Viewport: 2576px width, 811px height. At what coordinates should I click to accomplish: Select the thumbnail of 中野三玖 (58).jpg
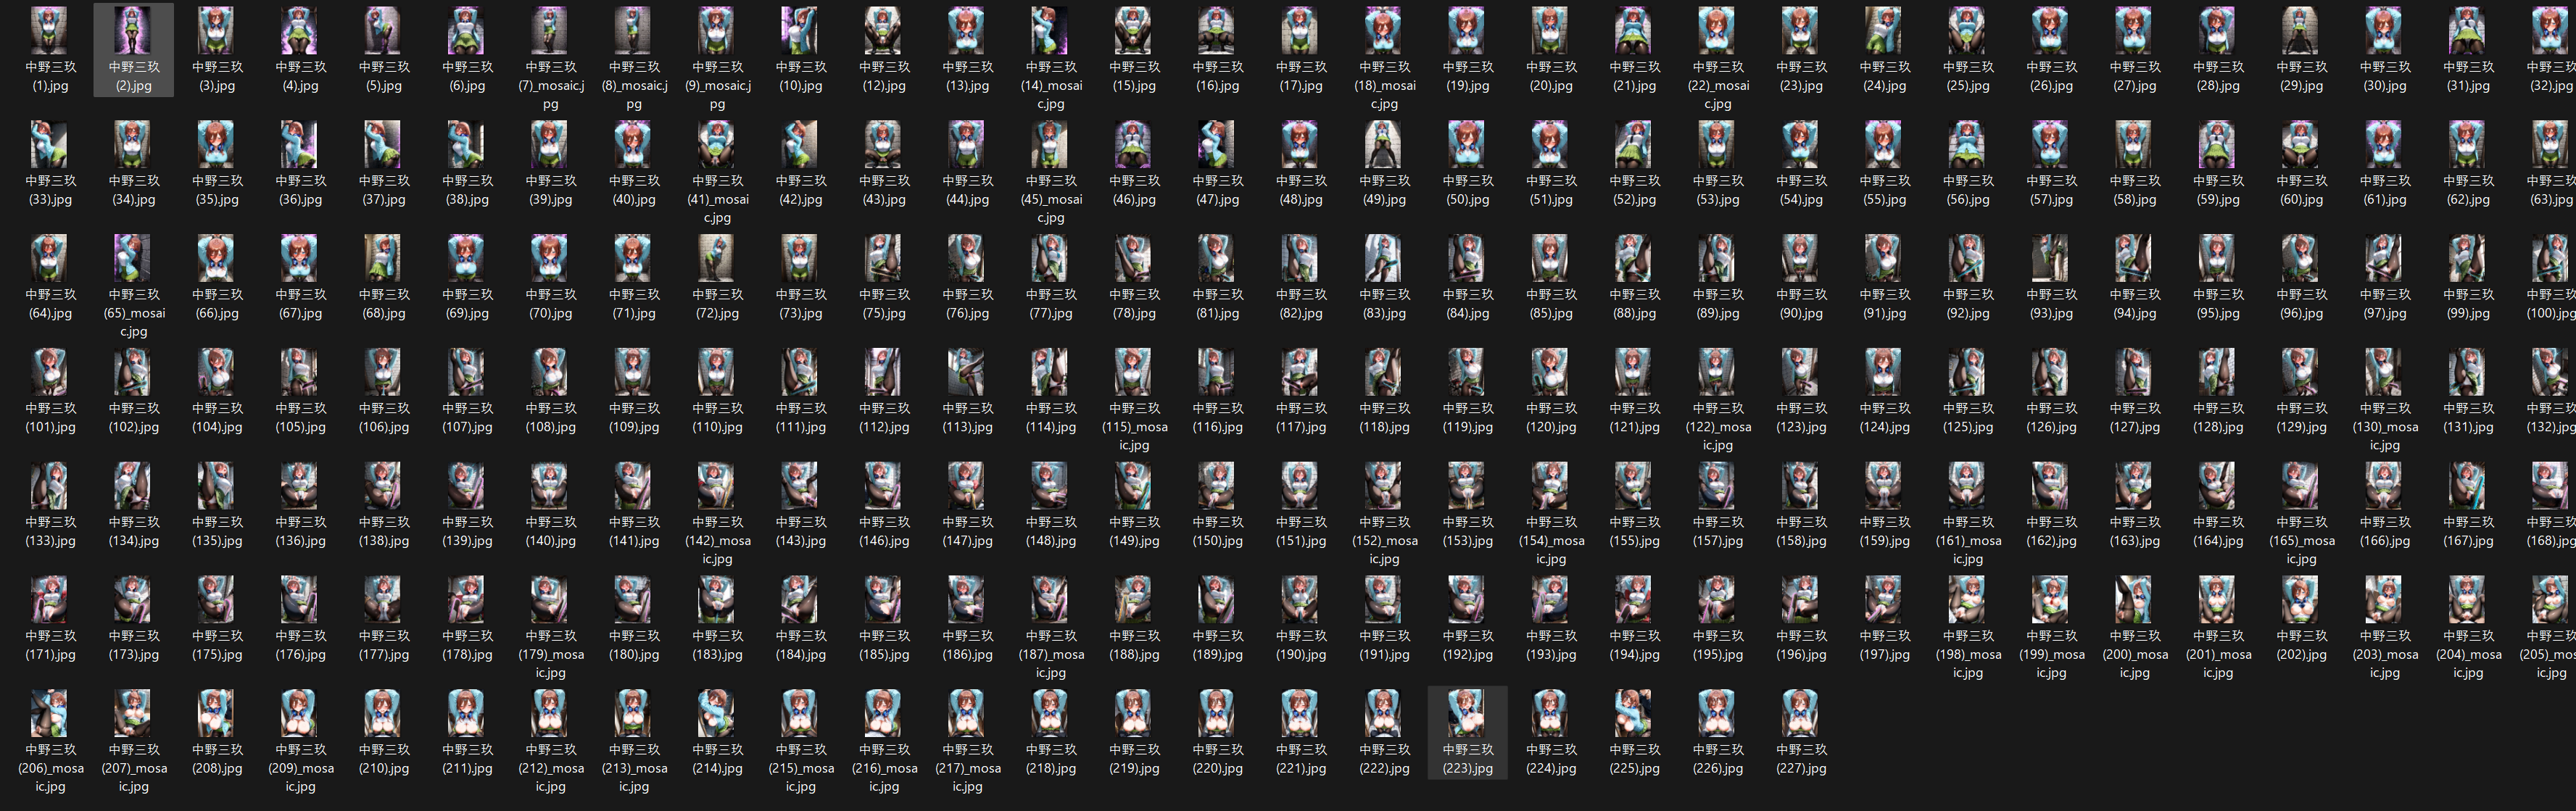click(x=2134, y=145)
